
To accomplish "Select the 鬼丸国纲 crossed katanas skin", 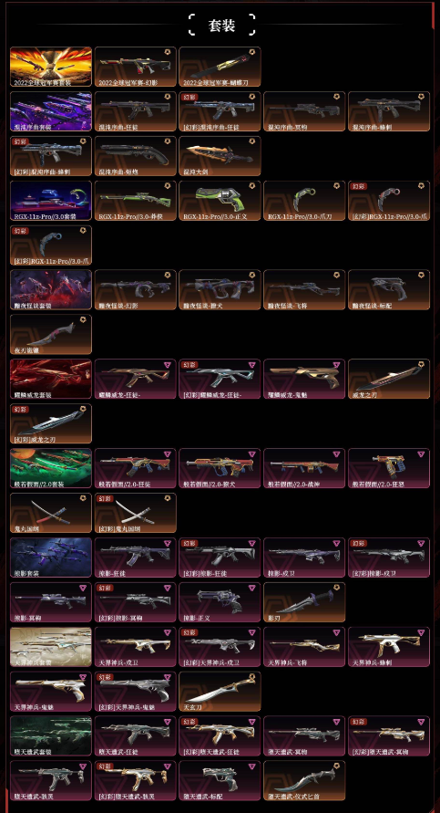I will tap(51, 513).
